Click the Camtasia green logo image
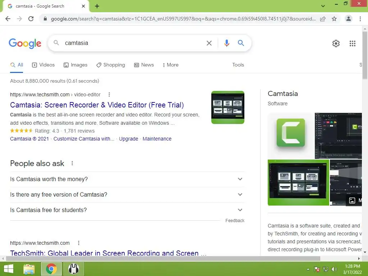The image size is (368, 276). point(291,135)
